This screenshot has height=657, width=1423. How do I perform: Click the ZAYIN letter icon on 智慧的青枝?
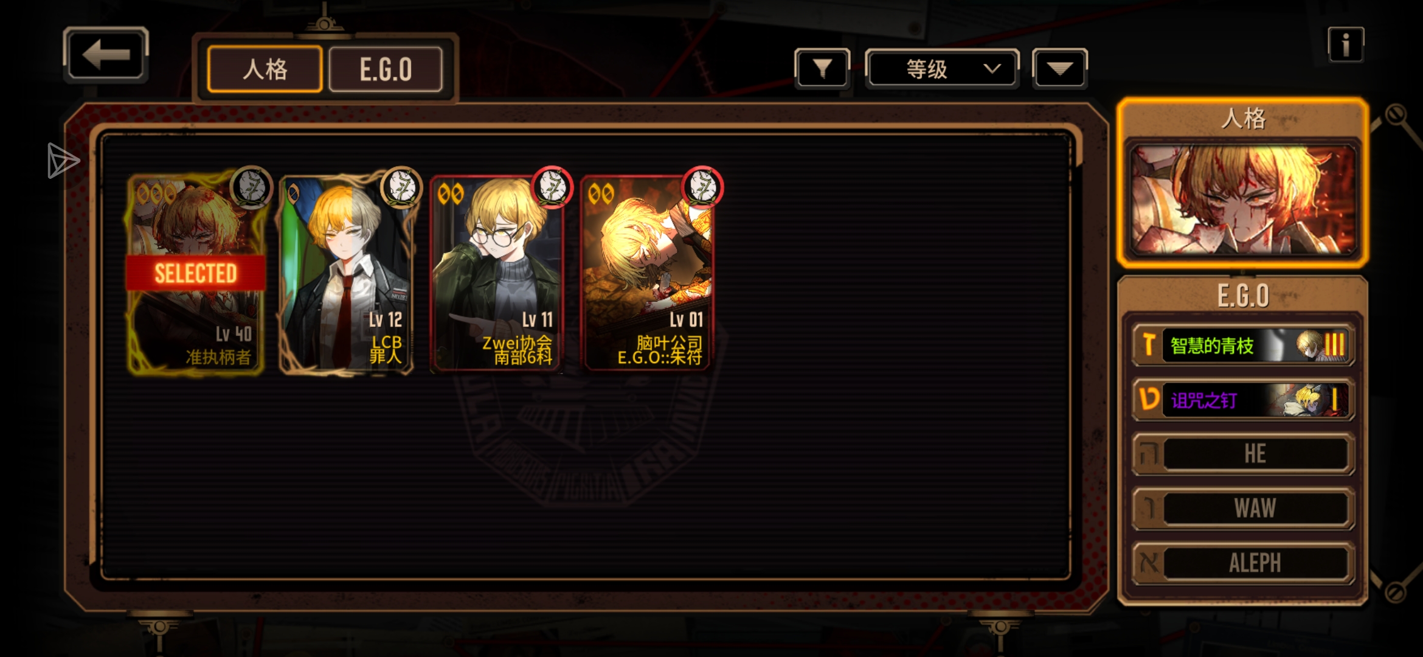pos(1148,346)
